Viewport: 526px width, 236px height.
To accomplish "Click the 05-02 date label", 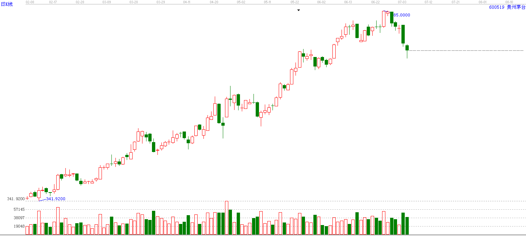I will click(241, 2).
